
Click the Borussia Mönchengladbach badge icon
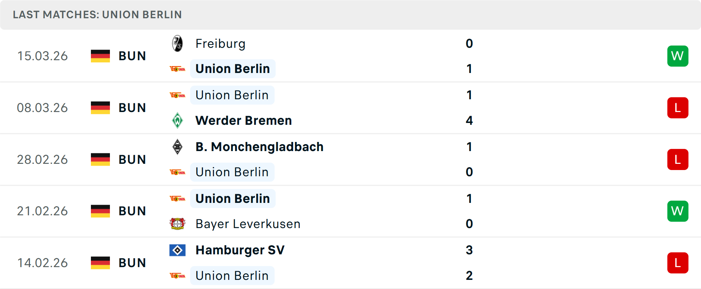(x=177, y=147)
